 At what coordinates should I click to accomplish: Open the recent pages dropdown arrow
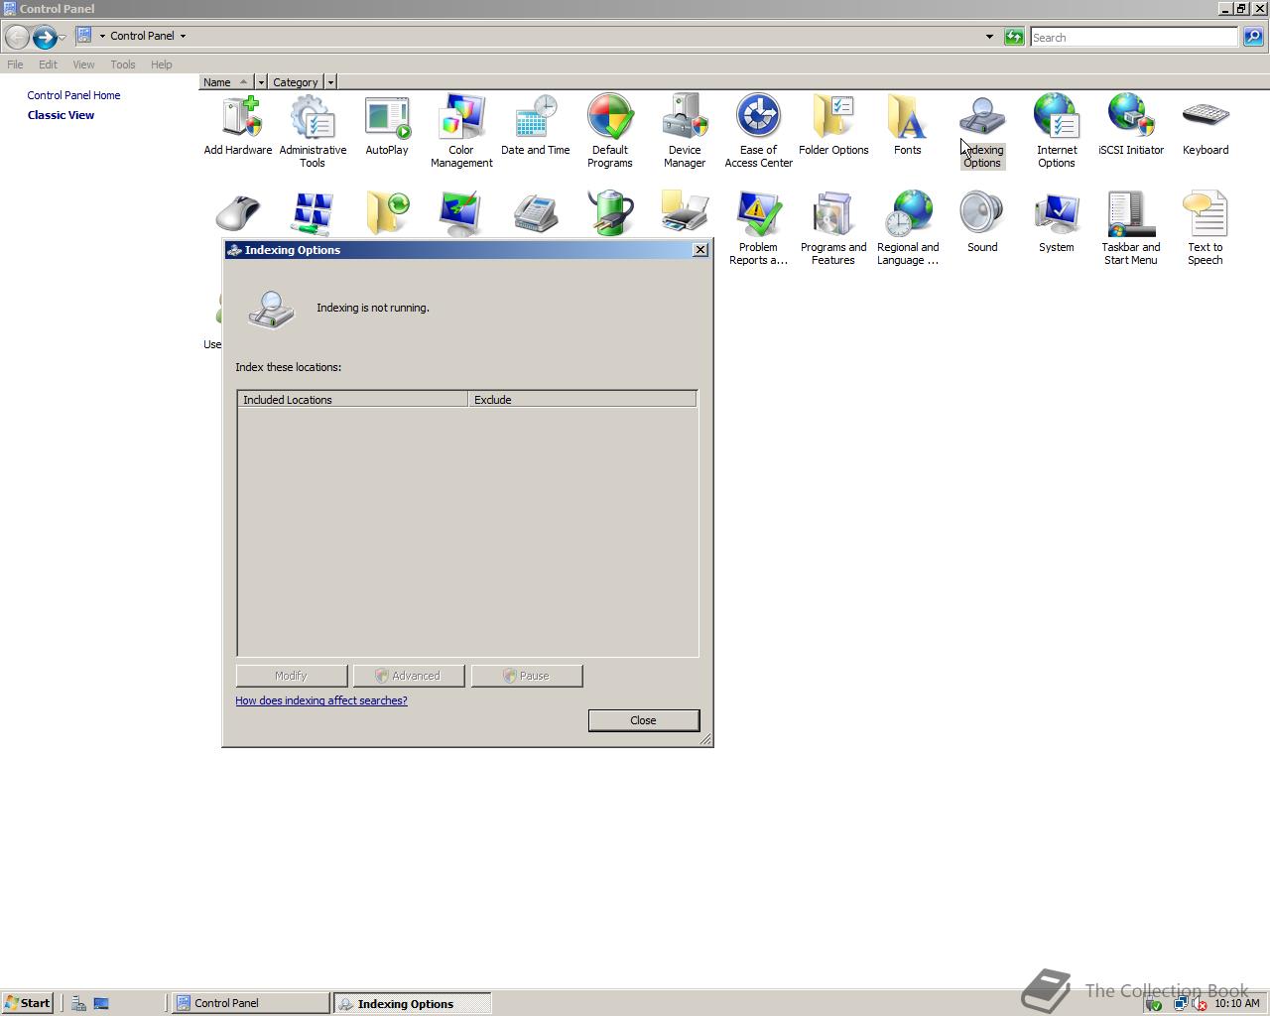click(x=63, y=38)
